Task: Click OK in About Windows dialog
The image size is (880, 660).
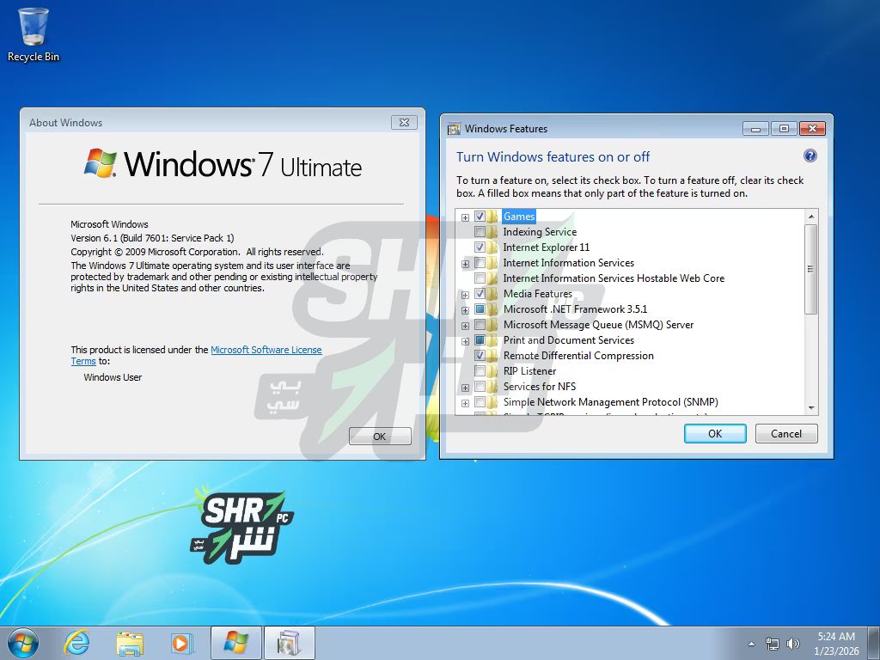Action: tap(380, 436)
